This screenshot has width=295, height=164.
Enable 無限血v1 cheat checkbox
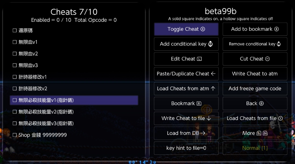(15, 42)
